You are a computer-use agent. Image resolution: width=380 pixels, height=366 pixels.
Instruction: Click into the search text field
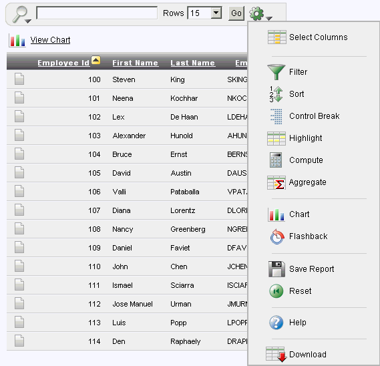click(x=97, y=13)
